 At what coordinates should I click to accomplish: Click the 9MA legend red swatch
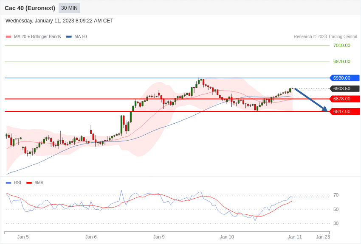(x=29, y=183)
